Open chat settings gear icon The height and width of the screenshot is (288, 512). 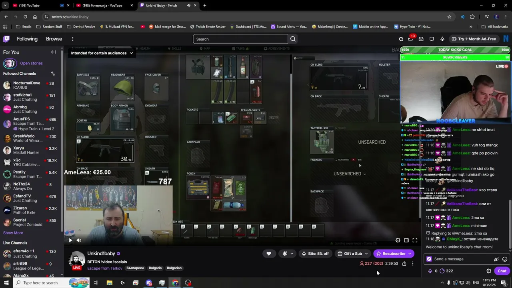[x=489, y=271]
